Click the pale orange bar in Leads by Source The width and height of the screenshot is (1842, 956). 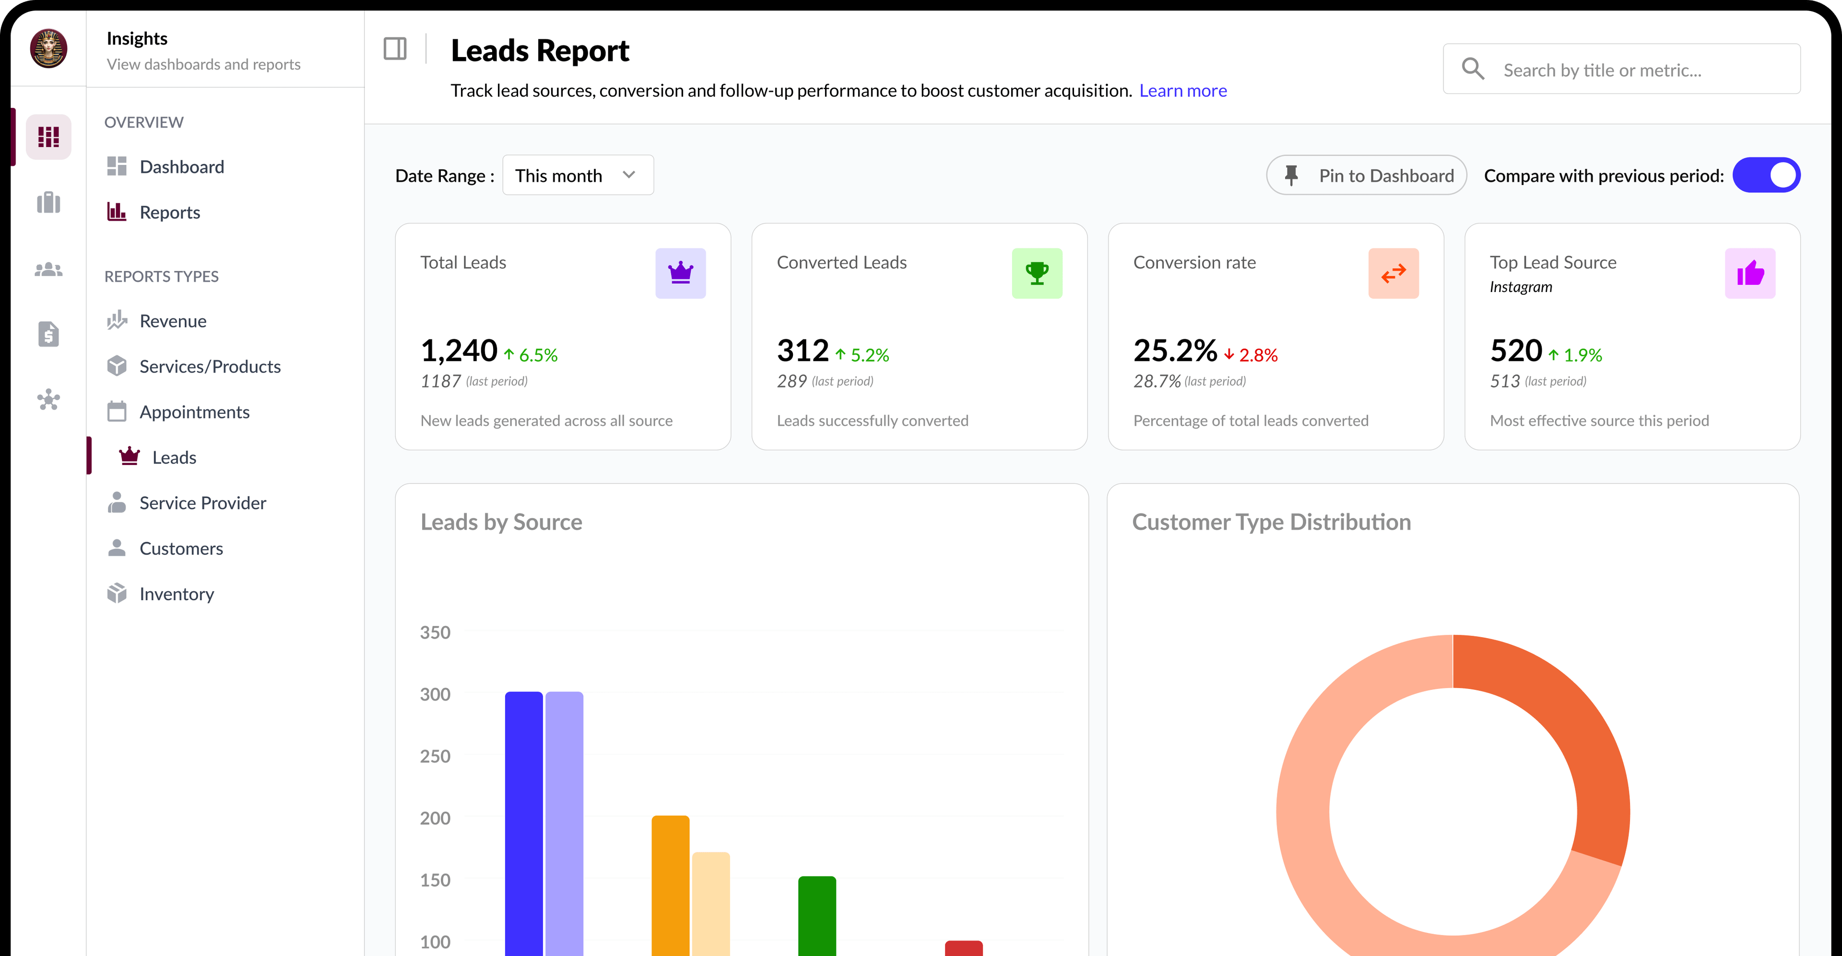click(x=711, y=904)
